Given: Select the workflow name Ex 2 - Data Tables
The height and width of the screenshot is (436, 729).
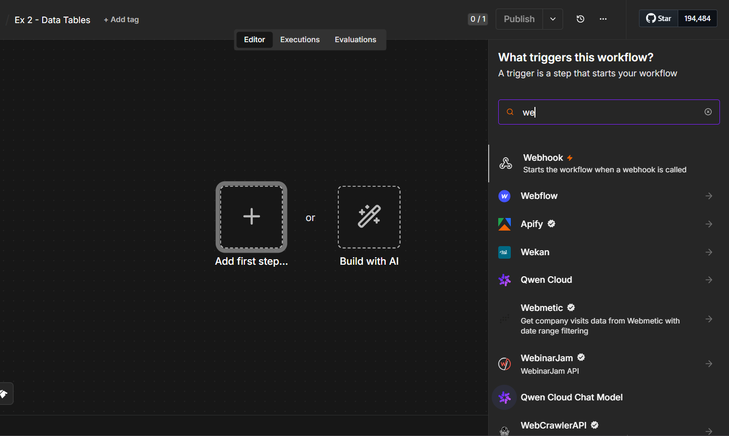Looking at the screenshot, I should [x=52, y=20].
